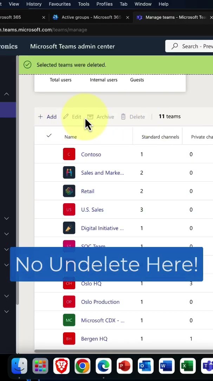Click the Digital Initiative team avatar
Screen dimensions: 213x381
pos(69,228)
